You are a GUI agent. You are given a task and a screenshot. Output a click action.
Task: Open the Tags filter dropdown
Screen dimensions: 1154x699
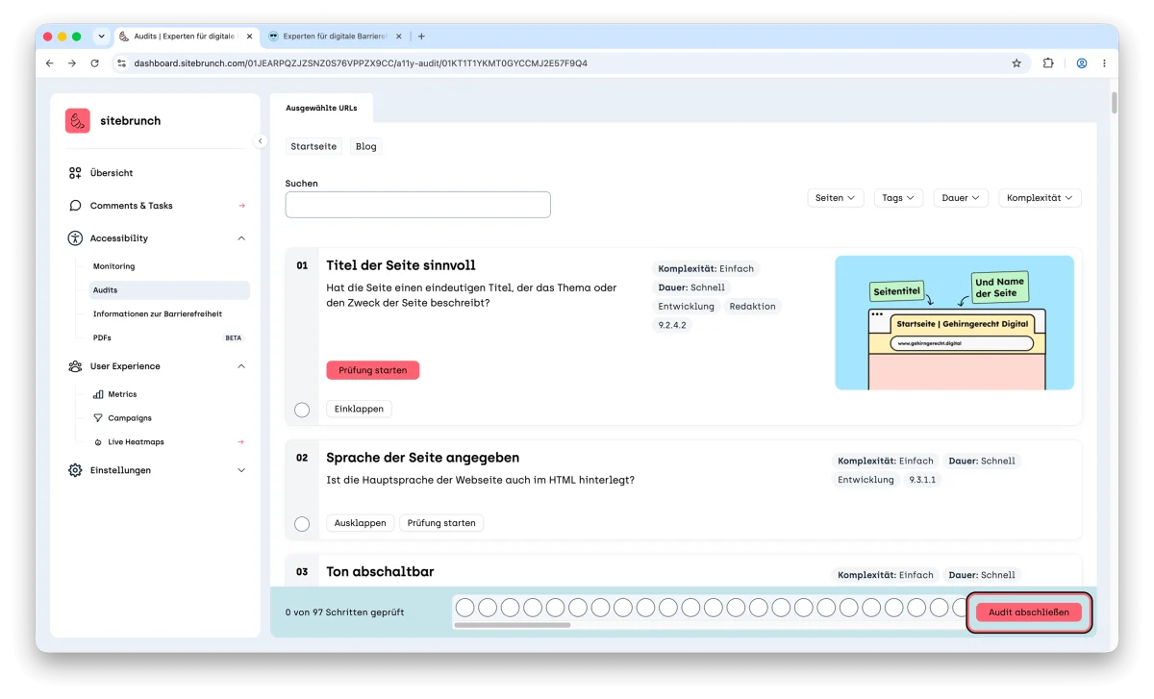pos(898,198)
